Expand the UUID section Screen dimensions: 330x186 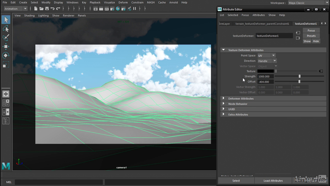coord(224,109)
